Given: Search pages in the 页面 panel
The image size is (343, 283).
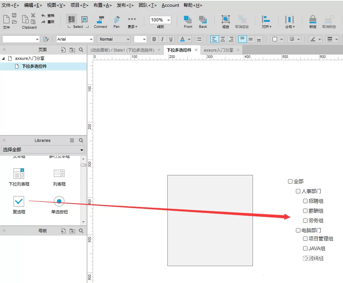Looking at the screenshot, I should click(81, 50).
